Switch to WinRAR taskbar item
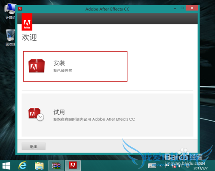 point(56,166)
